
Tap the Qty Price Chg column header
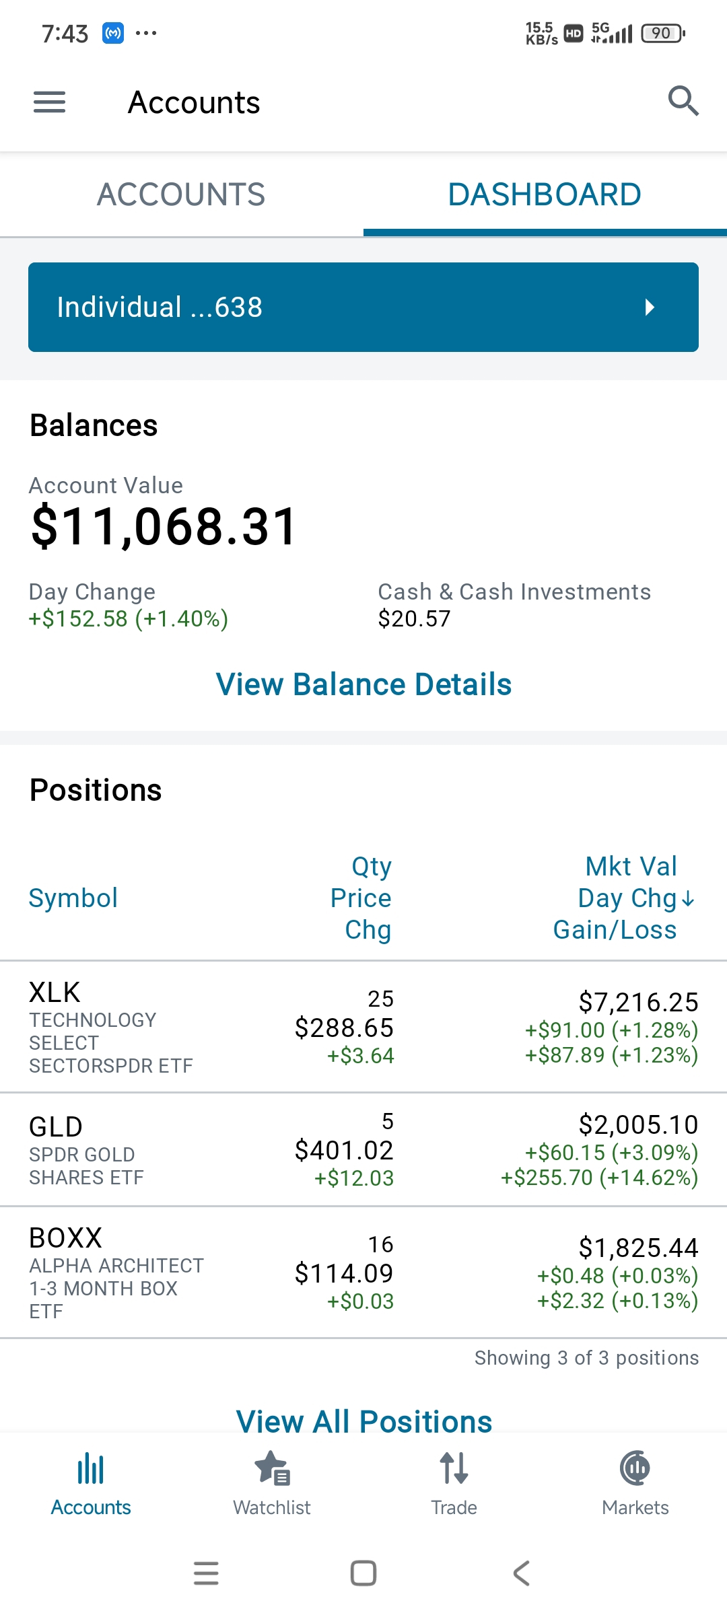point(361,898)
